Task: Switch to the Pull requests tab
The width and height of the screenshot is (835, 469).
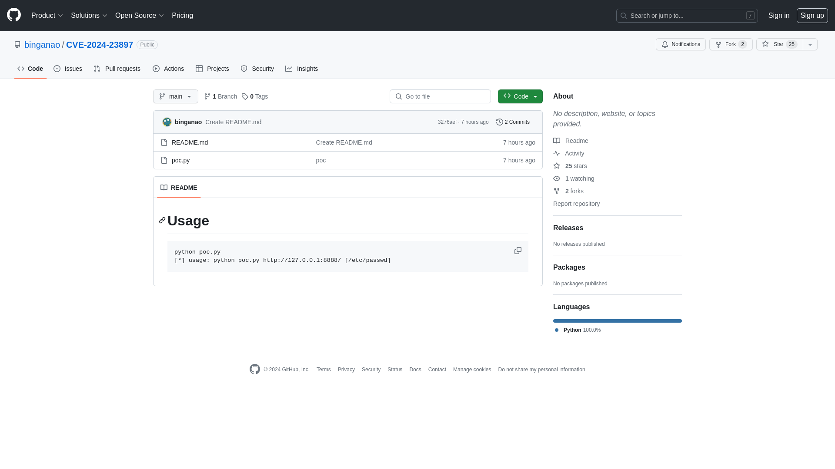Action: pos(117,69)
